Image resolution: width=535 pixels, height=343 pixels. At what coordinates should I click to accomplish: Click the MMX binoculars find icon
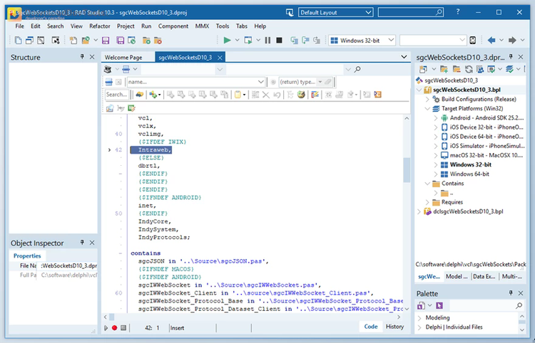click(x=139, y=95)
